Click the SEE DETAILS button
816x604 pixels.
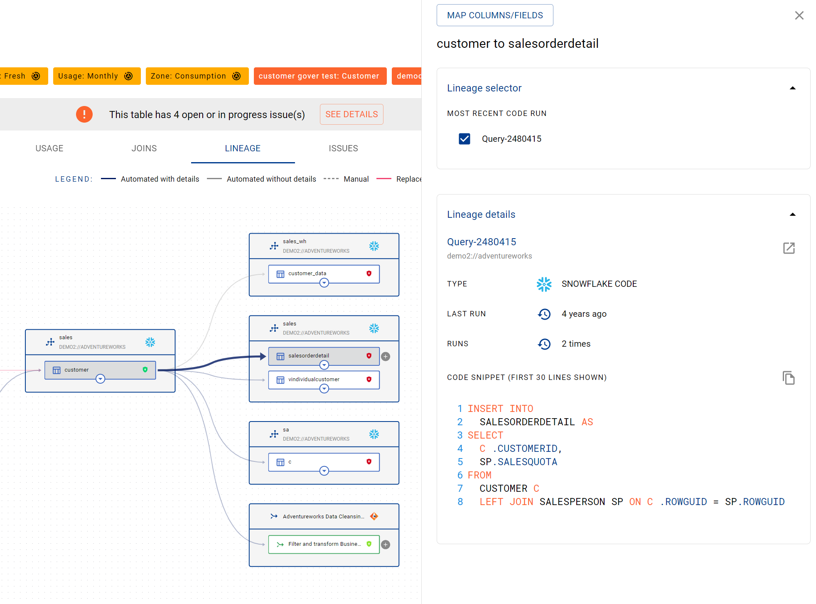[351, 114]
